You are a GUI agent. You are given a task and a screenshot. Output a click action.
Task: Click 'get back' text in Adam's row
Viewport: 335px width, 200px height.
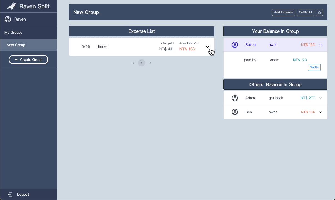(x=276, y=98)
